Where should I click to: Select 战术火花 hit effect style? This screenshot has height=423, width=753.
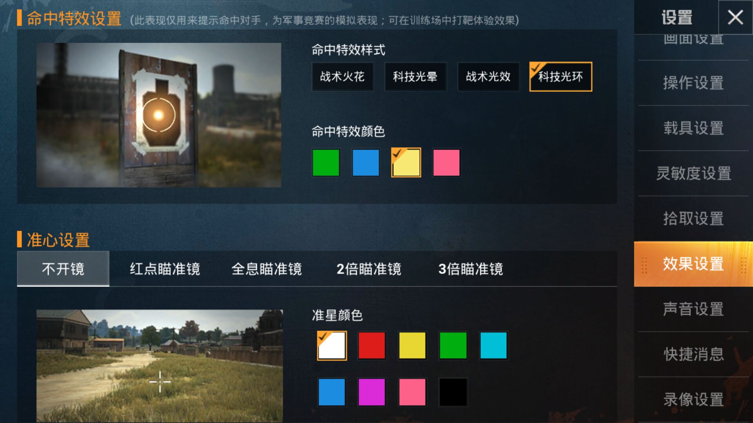click(342, 77)
